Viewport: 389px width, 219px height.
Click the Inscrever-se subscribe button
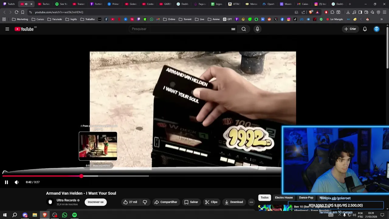(x=96, y=202)
